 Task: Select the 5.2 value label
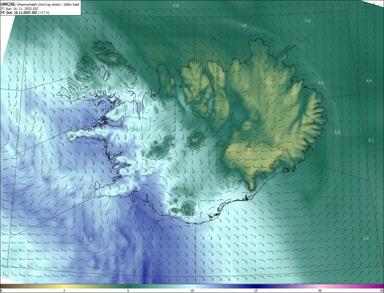[156, 143]
